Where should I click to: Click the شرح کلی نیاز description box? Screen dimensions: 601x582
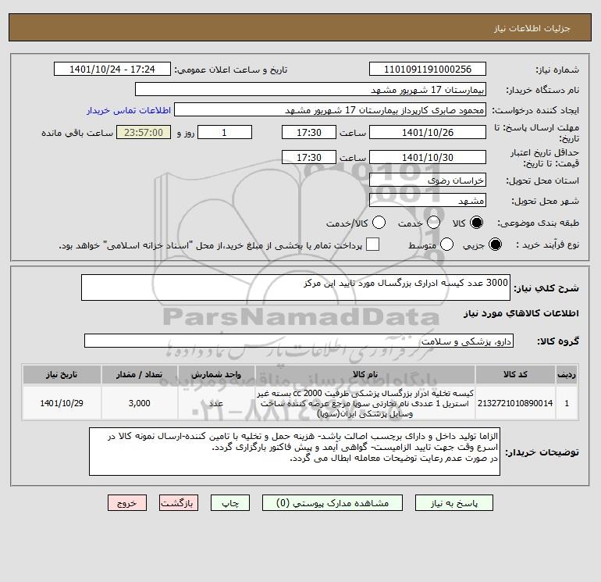pos(296,287)
